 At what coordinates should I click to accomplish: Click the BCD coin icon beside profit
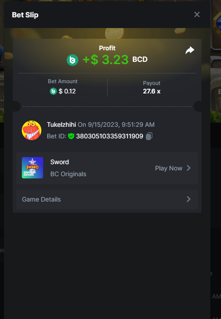[72, 60]
